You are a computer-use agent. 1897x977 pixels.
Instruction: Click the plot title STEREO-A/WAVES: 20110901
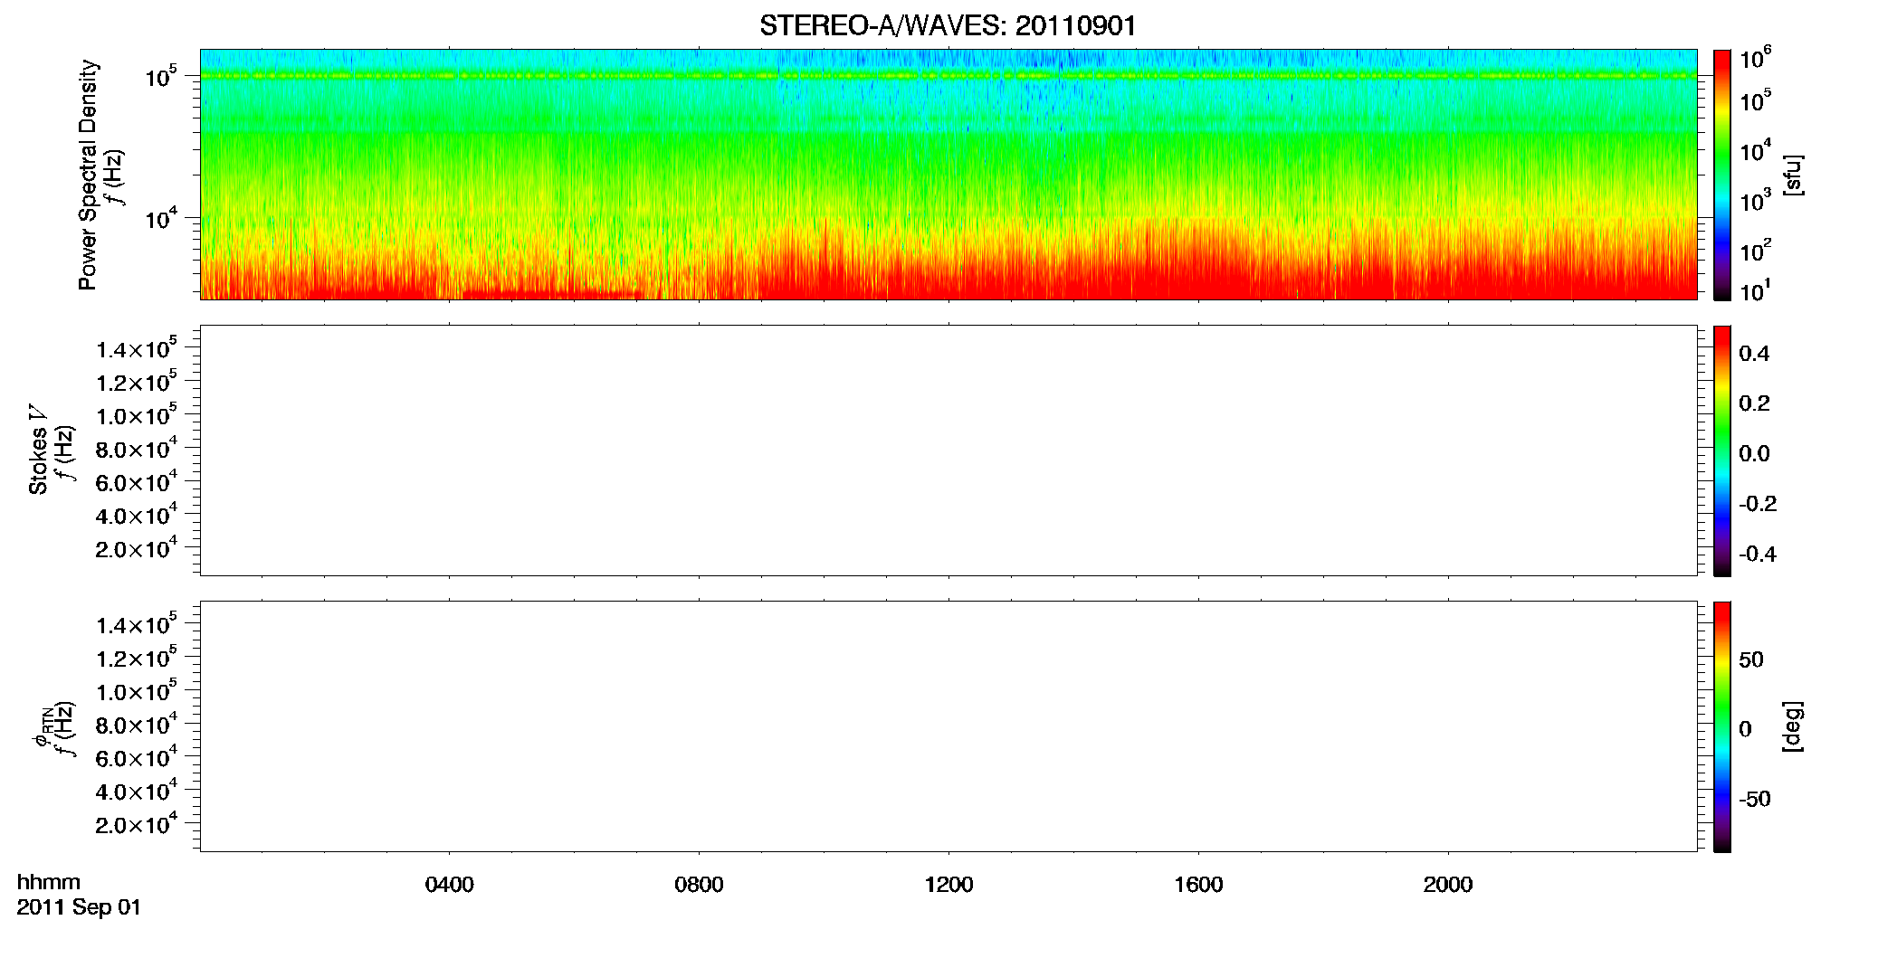pos(948,26)
